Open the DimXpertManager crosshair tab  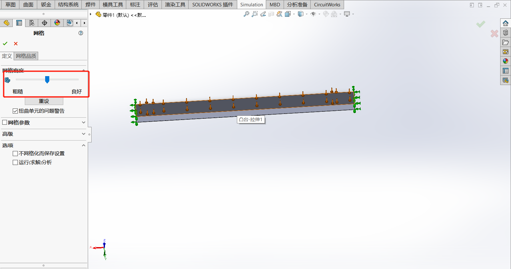pos(45,23)
